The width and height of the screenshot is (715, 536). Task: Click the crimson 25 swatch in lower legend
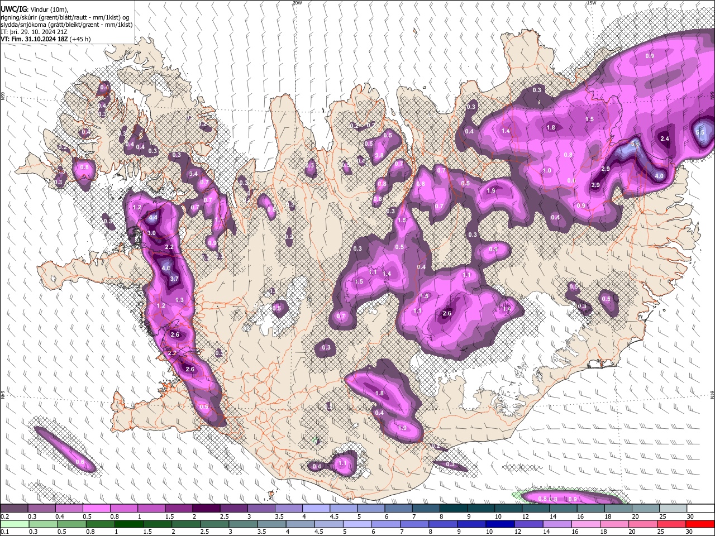[x=672, y=524]
